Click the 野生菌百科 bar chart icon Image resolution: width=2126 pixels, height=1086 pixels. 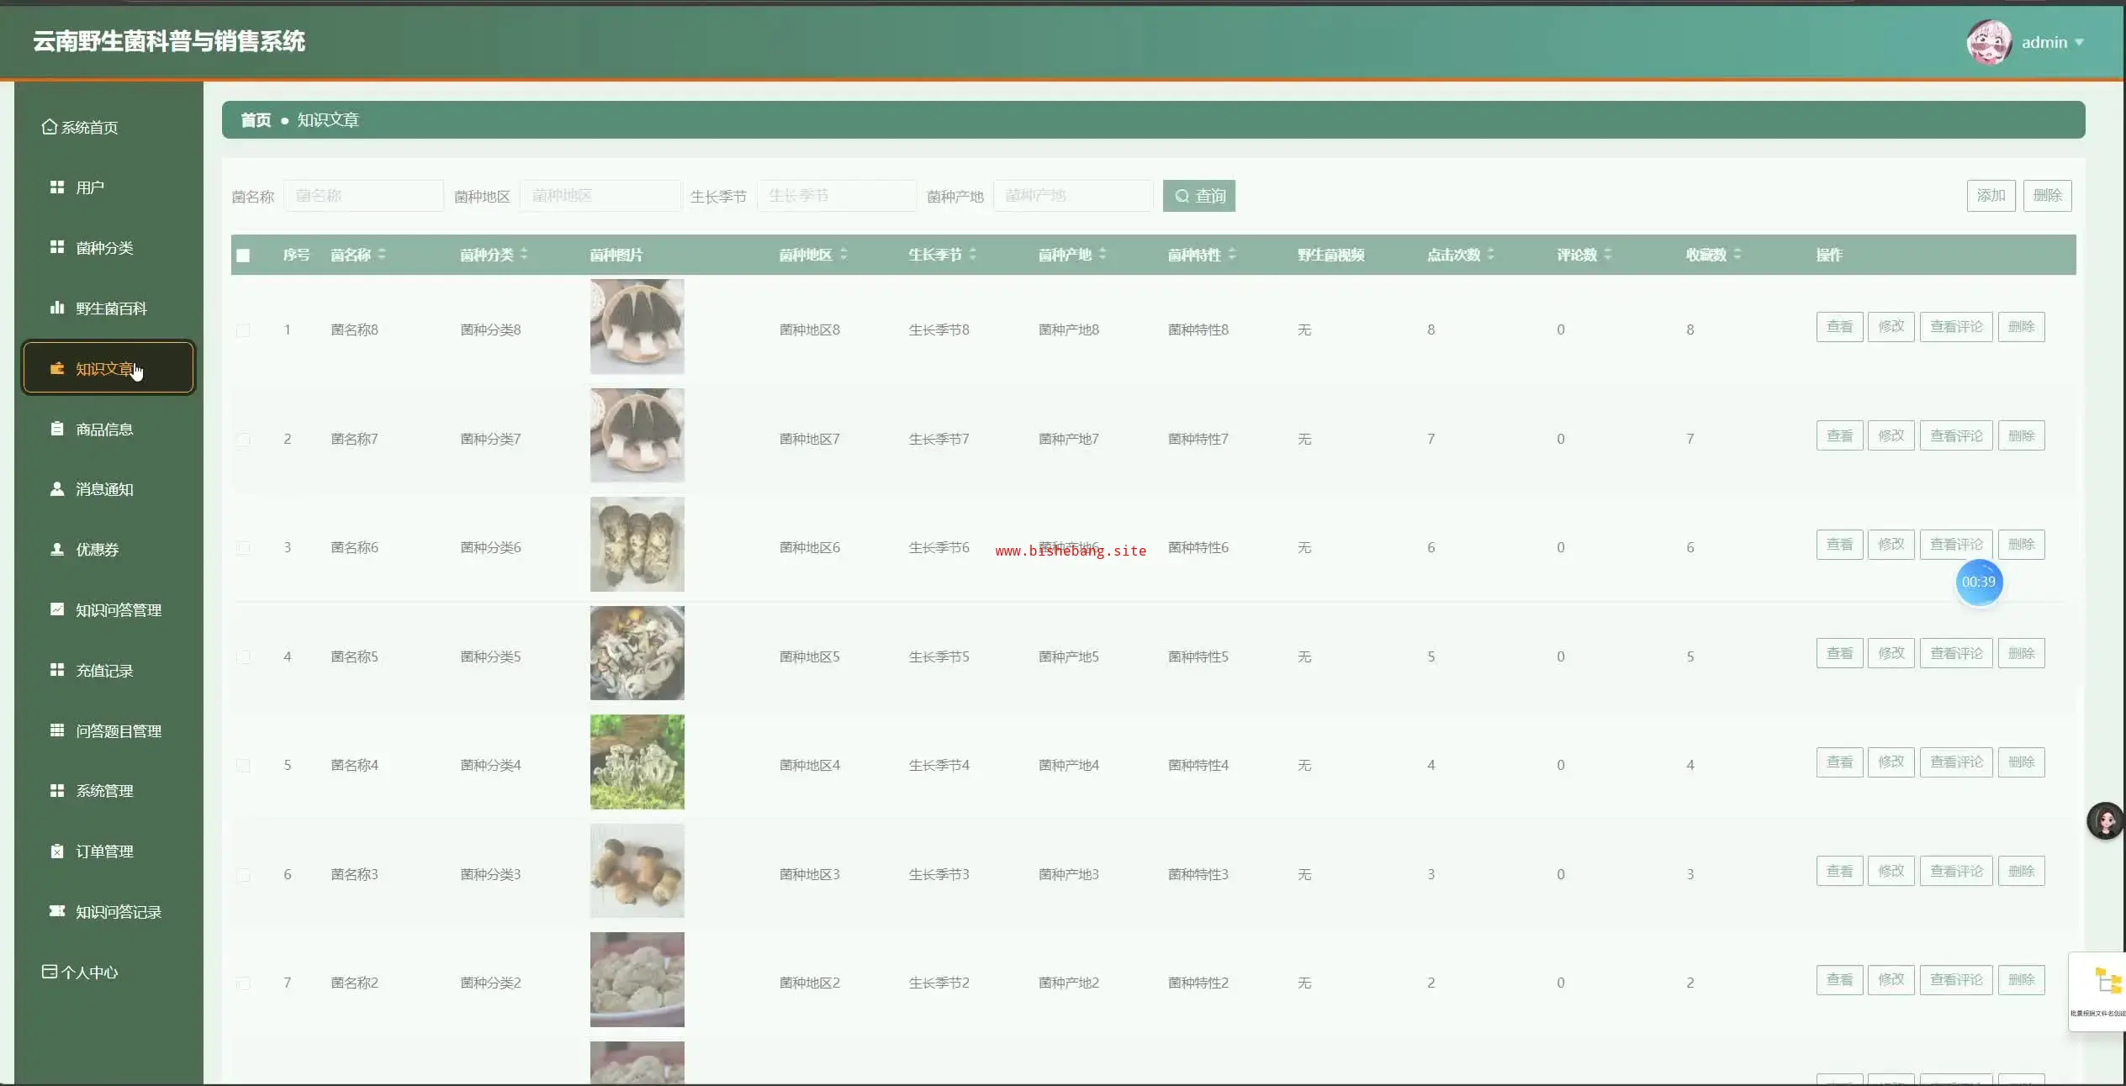57,308
